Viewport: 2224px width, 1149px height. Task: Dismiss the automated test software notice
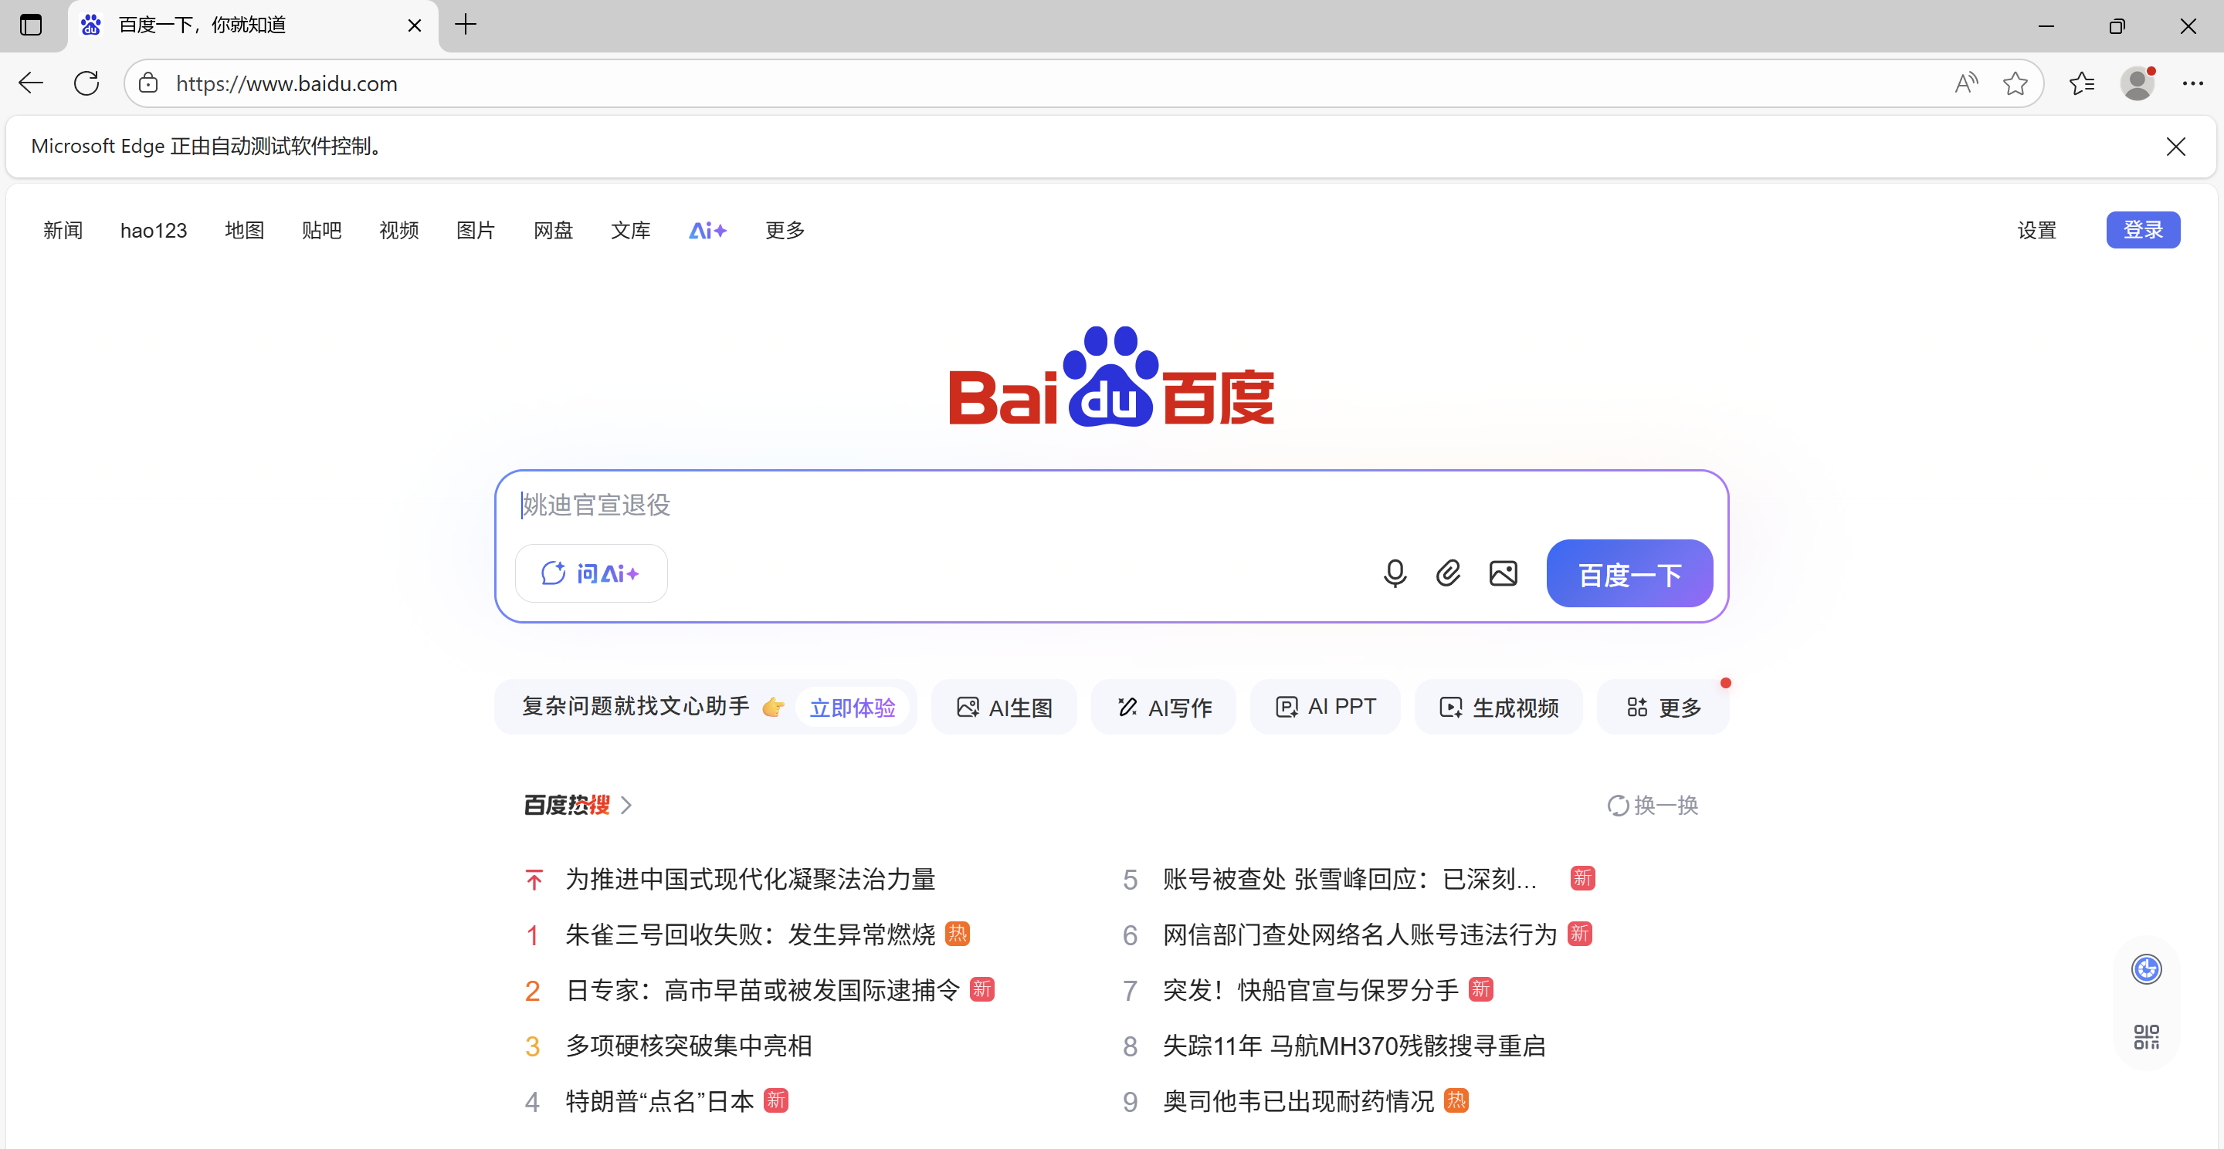[2175, 147]
